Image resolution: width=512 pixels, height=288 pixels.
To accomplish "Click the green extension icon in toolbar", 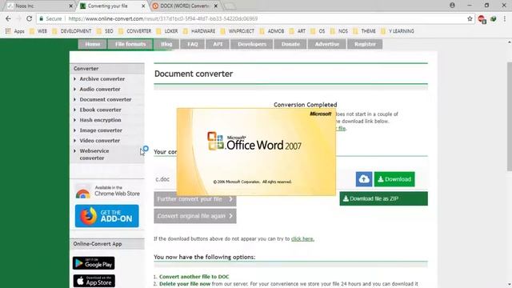I will pos(494,18).
